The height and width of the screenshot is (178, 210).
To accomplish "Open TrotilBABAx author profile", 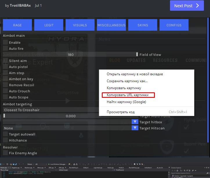I will pyautogui.click(x=20, y=5).
